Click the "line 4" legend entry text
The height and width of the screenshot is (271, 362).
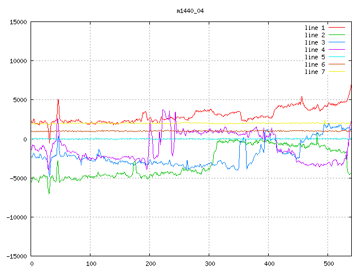tap(314, 50)
